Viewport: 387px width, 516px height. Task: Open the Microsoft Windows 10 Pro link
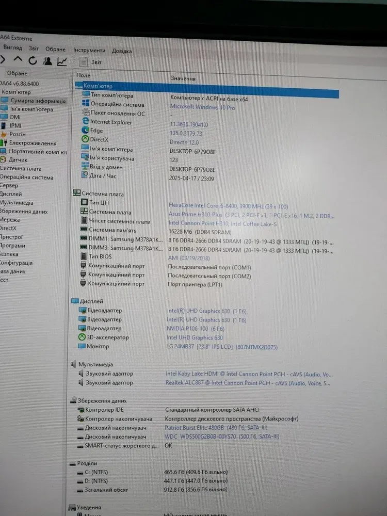coord(202,107)
